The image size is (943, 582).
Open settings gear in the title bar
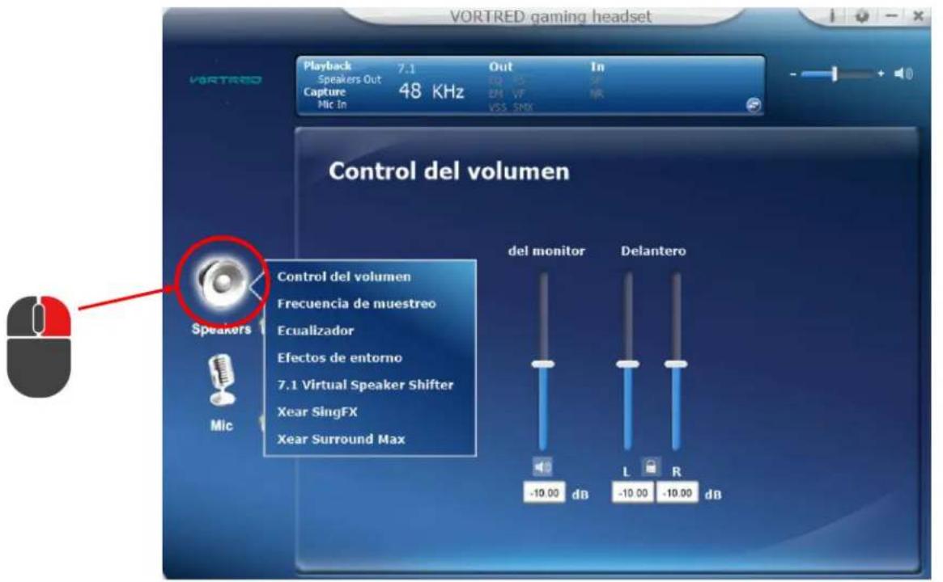pyautogui.click(x=862, y=16)
